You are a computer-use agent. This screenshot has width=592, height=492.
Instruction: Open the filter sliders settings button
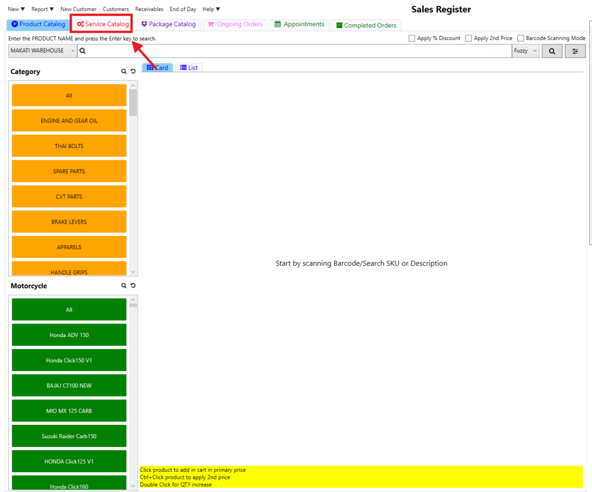point(575,51)
